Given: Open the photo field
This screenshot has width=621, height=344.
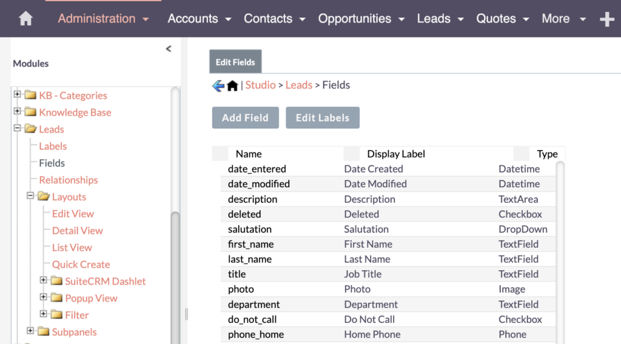Looking at the screenshot, I should click(241, 289).
